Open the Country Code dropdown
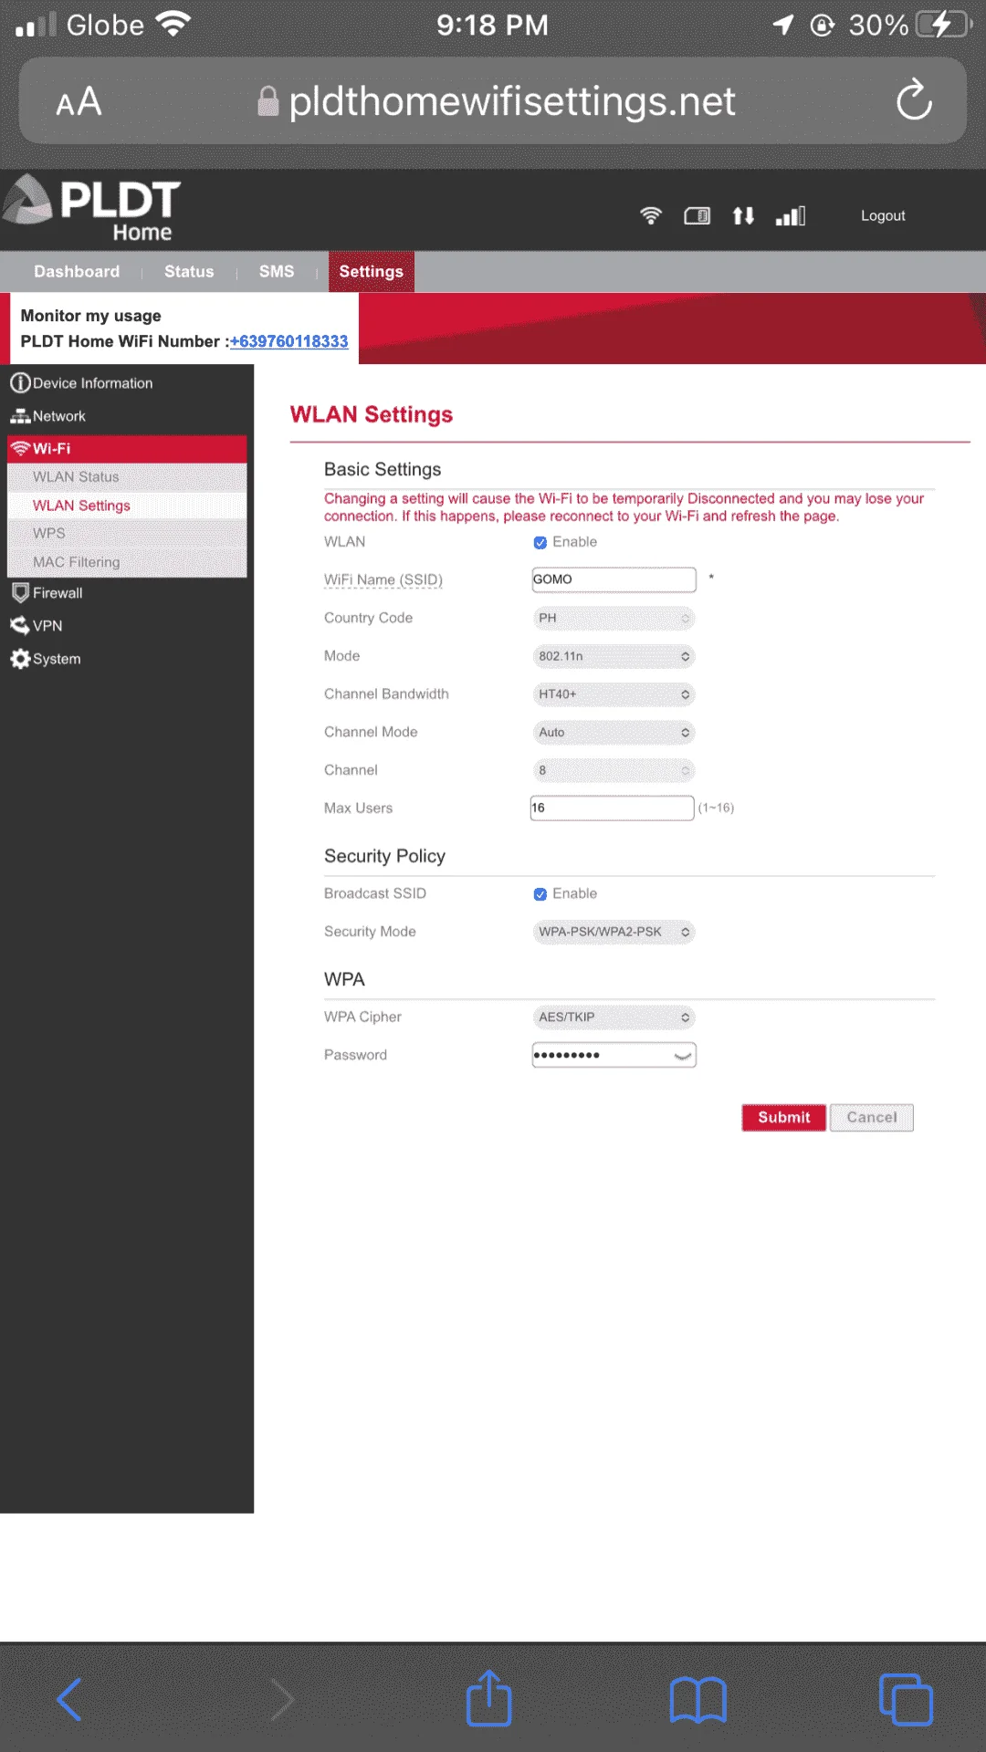The height and width of the screenshot is (1752, 986). pos(614,619)
